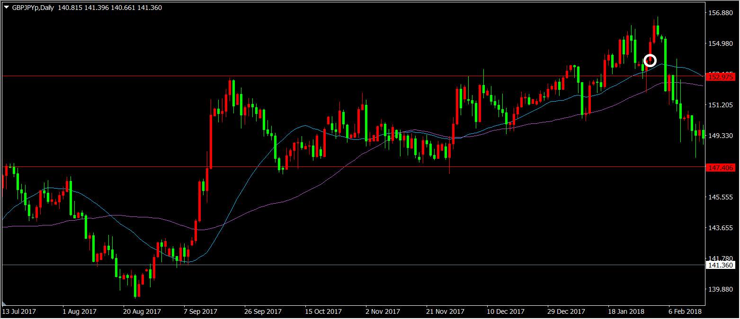Click the 143.655 price scale value
Viewport: 740px width, 319px height.
[720, 228]
